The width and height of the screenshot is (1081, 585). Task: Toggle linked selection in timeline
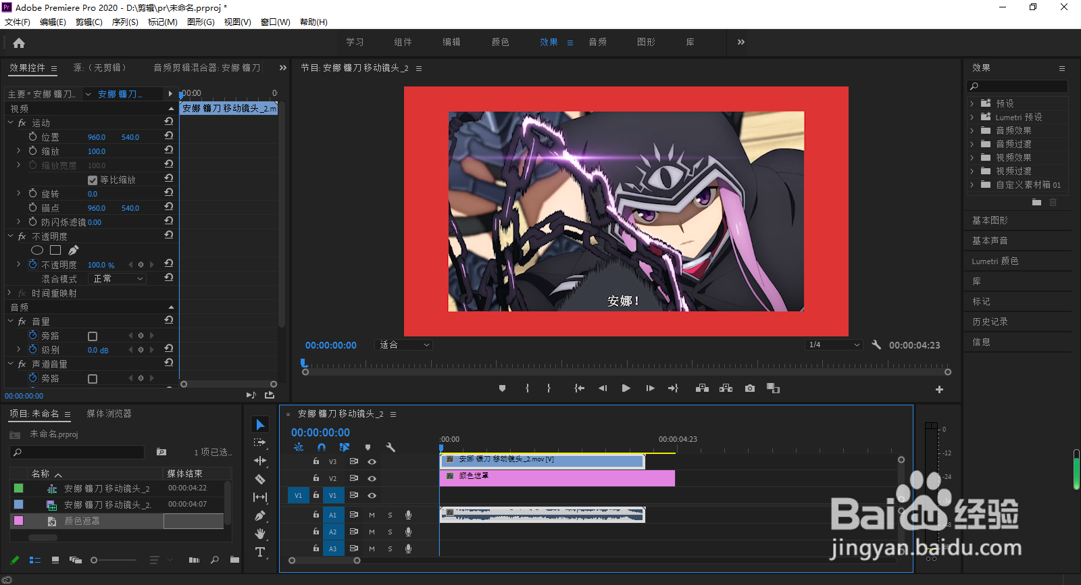coord(345,447)
